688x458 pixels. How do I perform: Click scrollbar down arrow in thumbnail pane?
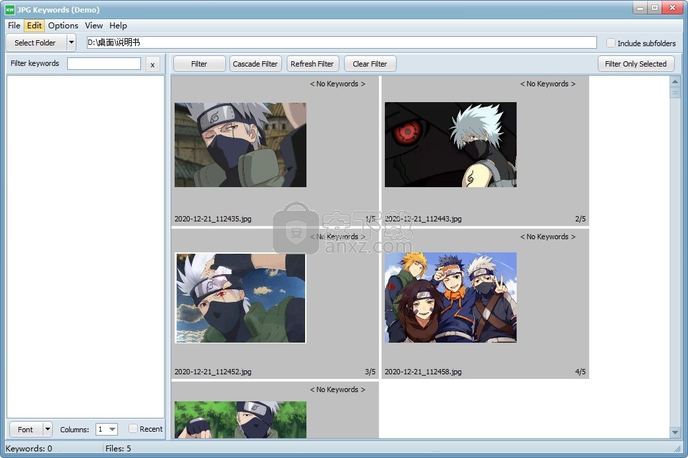coord(675,432)
